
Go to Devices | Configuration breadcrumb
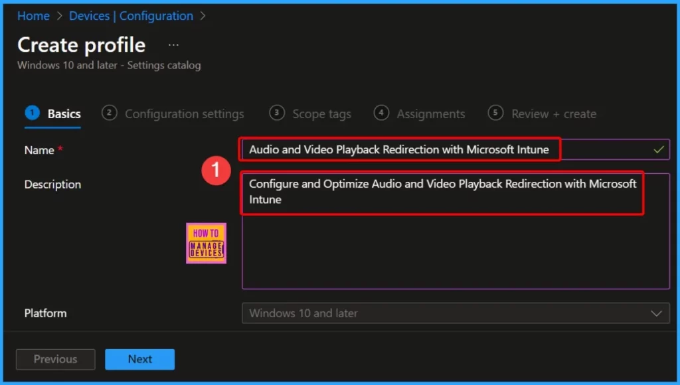131,16
